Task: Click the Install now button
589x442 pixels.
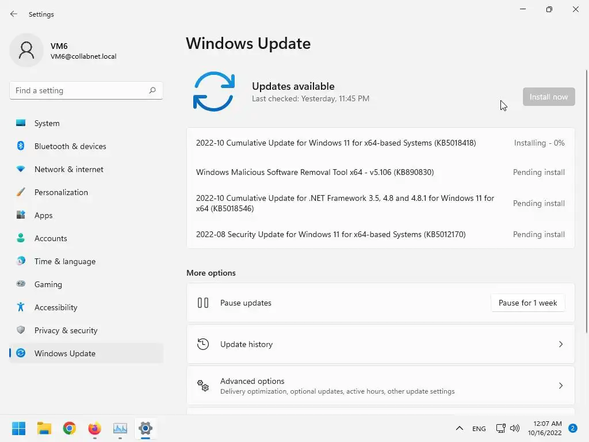Action: [549, 97]
